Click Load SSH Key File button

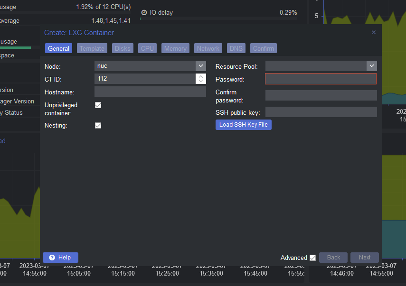pos(243,125)
